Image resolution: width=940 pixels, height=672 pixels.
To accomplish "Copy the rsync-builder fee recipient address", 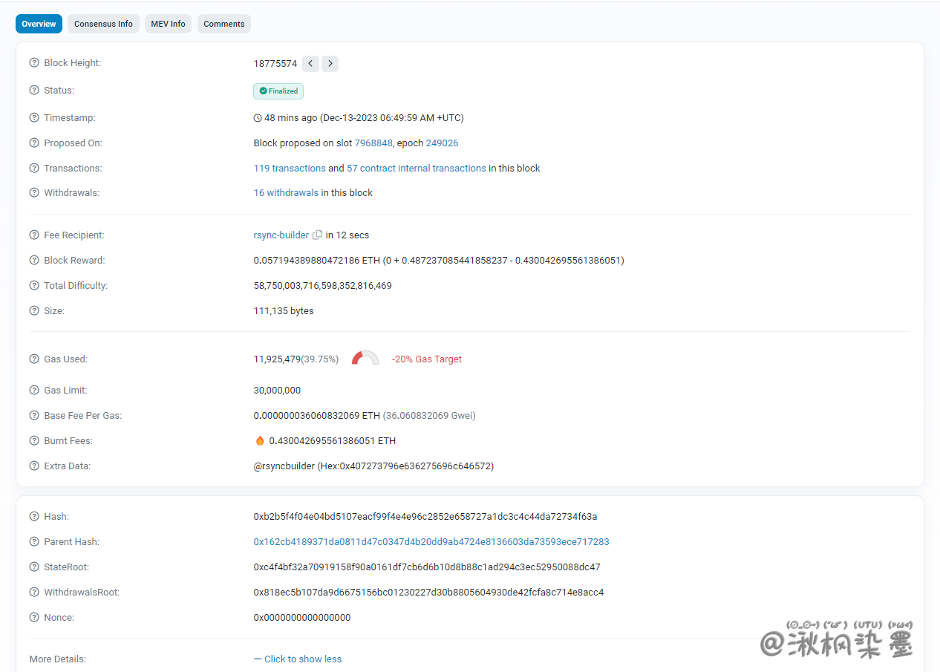I will click(x=318, y=235).
